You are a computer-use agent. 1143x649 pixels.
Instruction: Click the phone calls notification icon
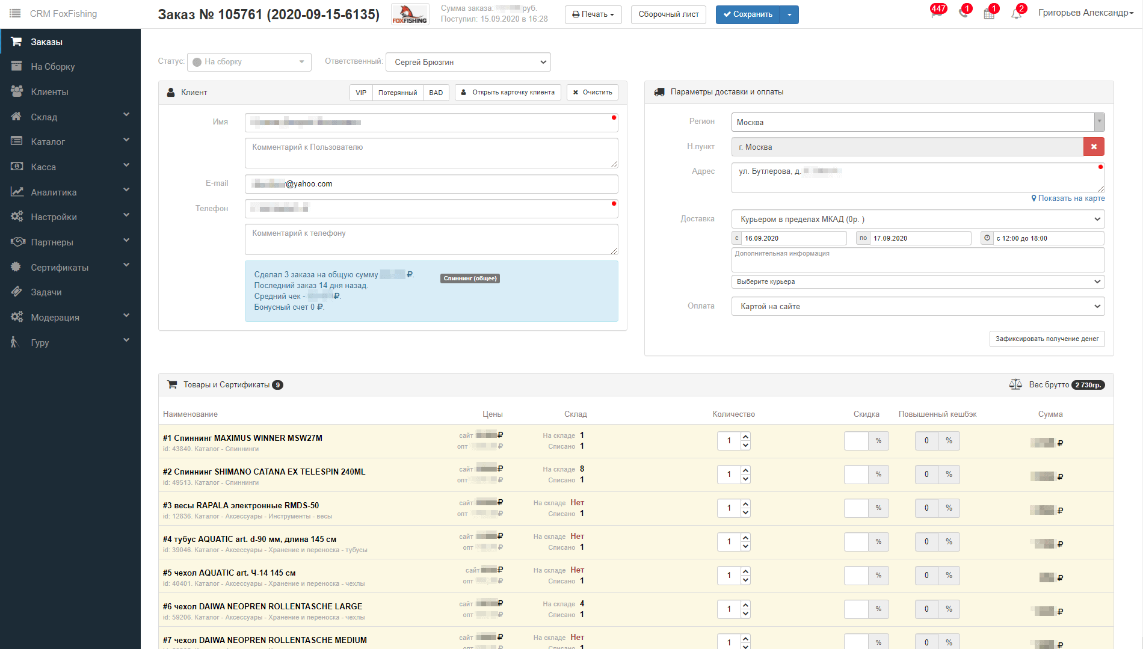click(x=964, y=13)
